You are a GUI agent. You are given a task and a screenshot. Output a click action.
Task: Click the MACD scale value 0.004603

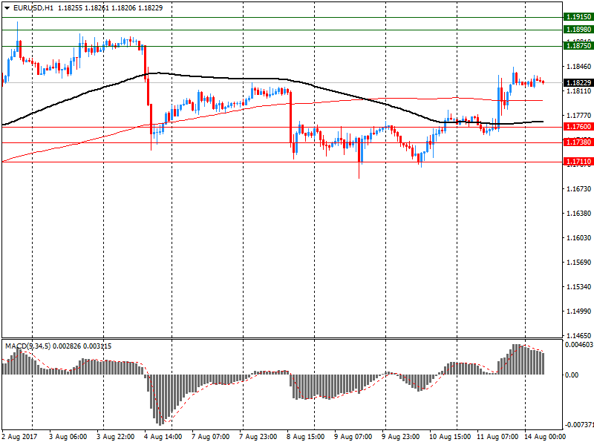point(579,345)
